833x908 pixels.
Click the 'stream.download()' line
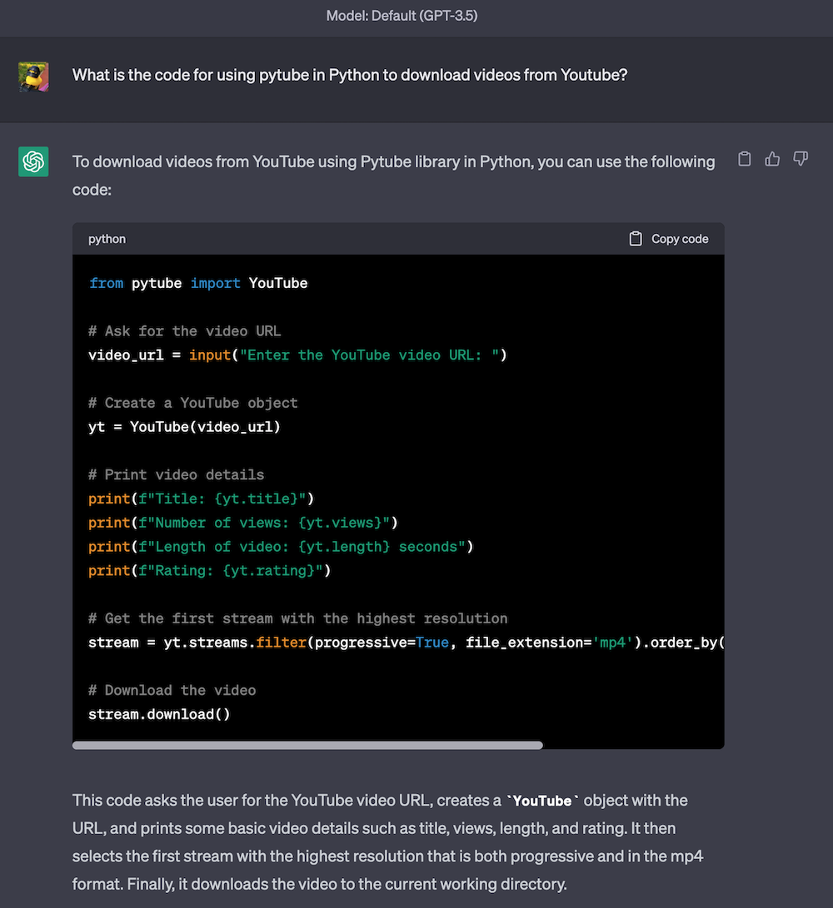pos(159,714)
